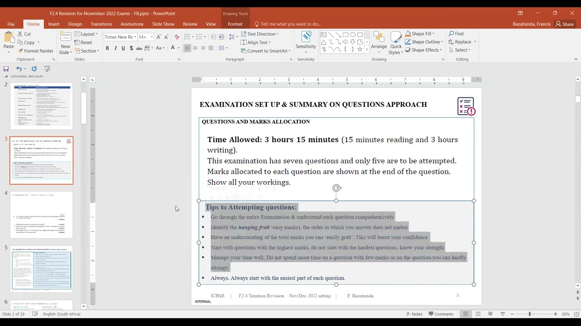Switch to Reading View
Screen dimensions: 581x326
point(490,314)
